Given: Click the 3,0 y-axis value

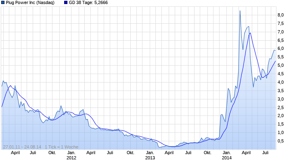Looking at the screenshot, I should click(x=280, y=99).
